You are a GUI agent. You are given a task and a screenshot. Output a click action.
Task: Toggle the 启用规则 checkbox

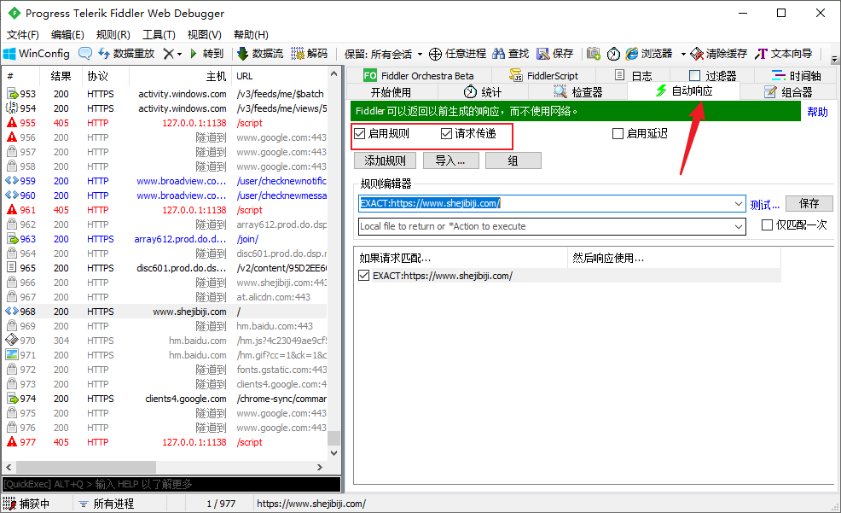(360, 134)
